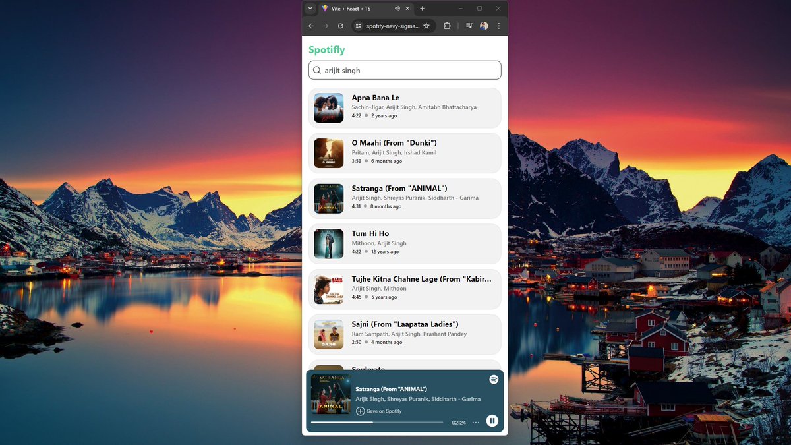Open the Chrome extensions puzzle icon
The width and height of the screenshot is (791, 445).
pyautogui.click(x=447, y=26)
